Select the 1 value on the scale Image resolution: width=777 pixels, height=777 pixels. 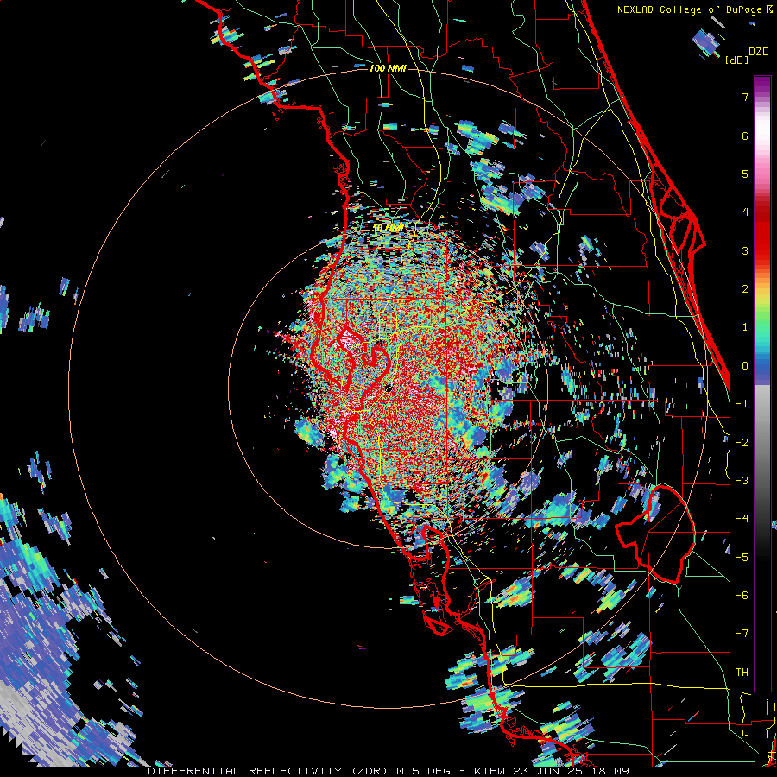745,327
